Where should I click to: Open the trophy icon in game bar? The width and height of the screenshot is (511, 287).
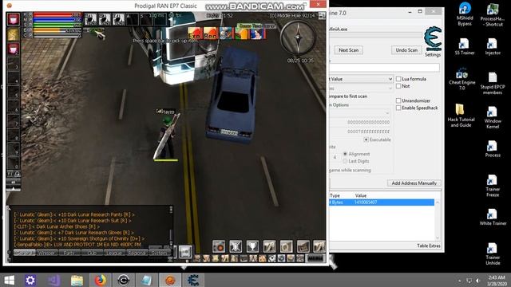(252, 246)
